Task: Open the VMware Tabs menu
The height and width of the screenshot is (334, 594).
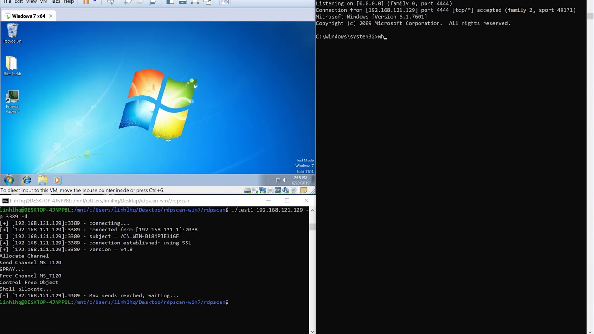Action: (56, 1)
